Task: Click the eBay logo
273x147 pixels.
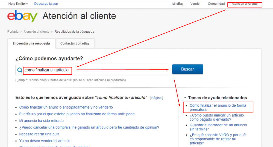Action: pyautogui.click(x=22, y=16)
